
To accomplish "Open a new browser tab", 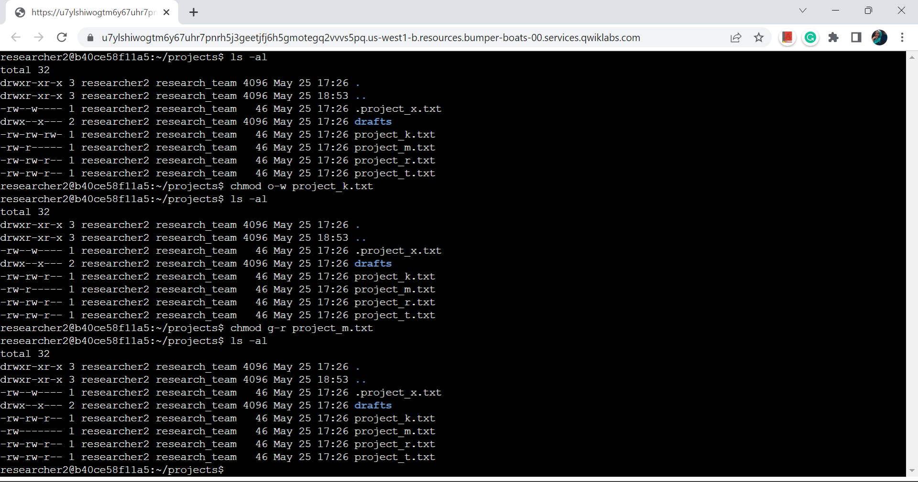I will tap(193, 12).
